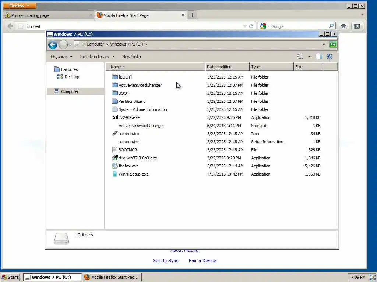
Task: Click the 7:09 PM taskbar clock
Action: coord(358,277)
